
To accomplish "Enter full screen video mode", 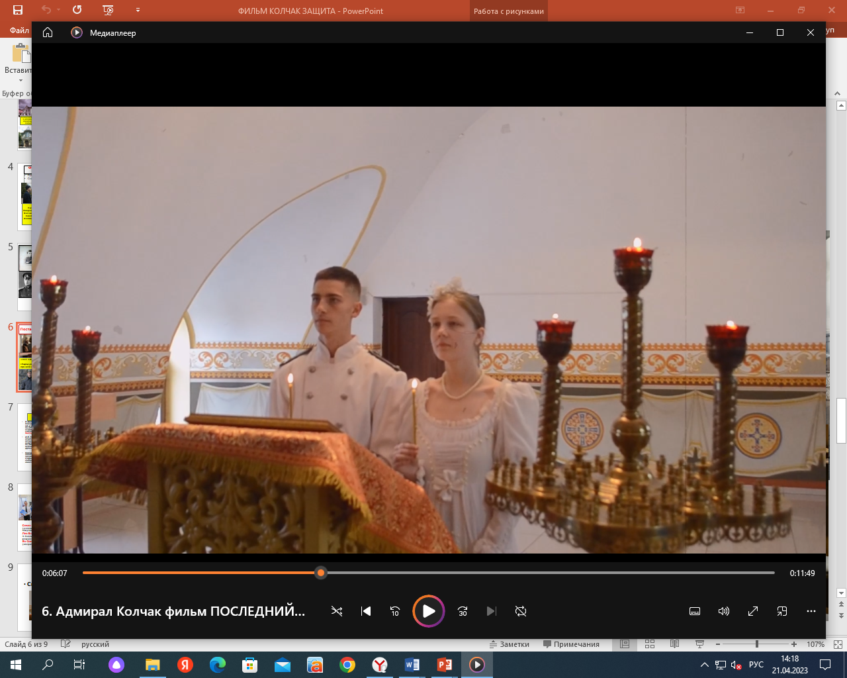I will (x=753, y=611).
